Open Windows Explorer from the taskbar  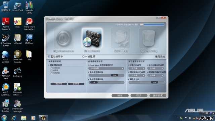24,118
